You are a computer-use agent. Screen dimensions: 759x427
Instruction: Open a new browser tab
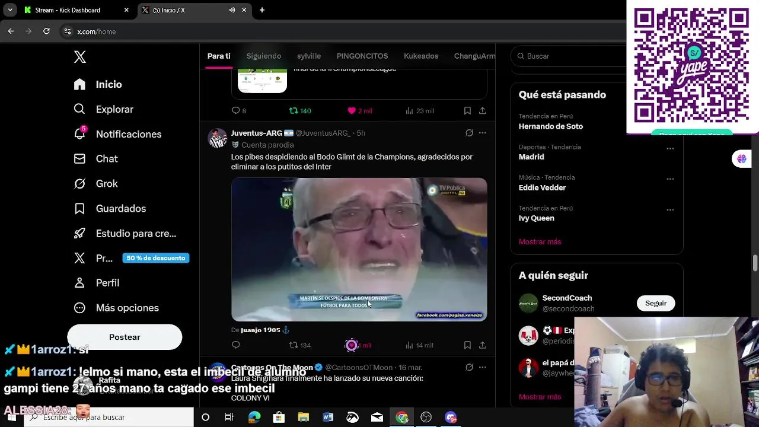pos(262,10)
